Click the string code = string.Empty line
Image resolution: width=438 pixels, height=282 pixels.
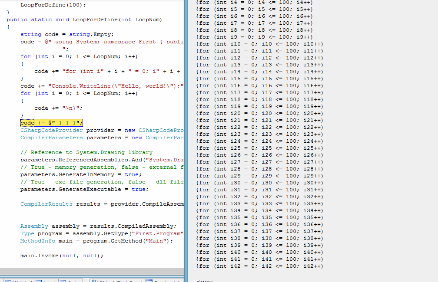click(x=67, y=34)
